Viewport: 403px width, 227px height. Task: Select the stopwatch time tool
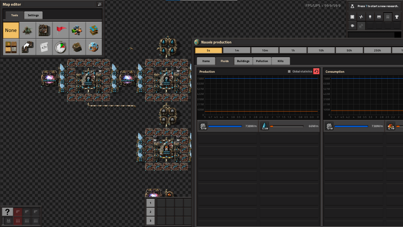(61, 47)
